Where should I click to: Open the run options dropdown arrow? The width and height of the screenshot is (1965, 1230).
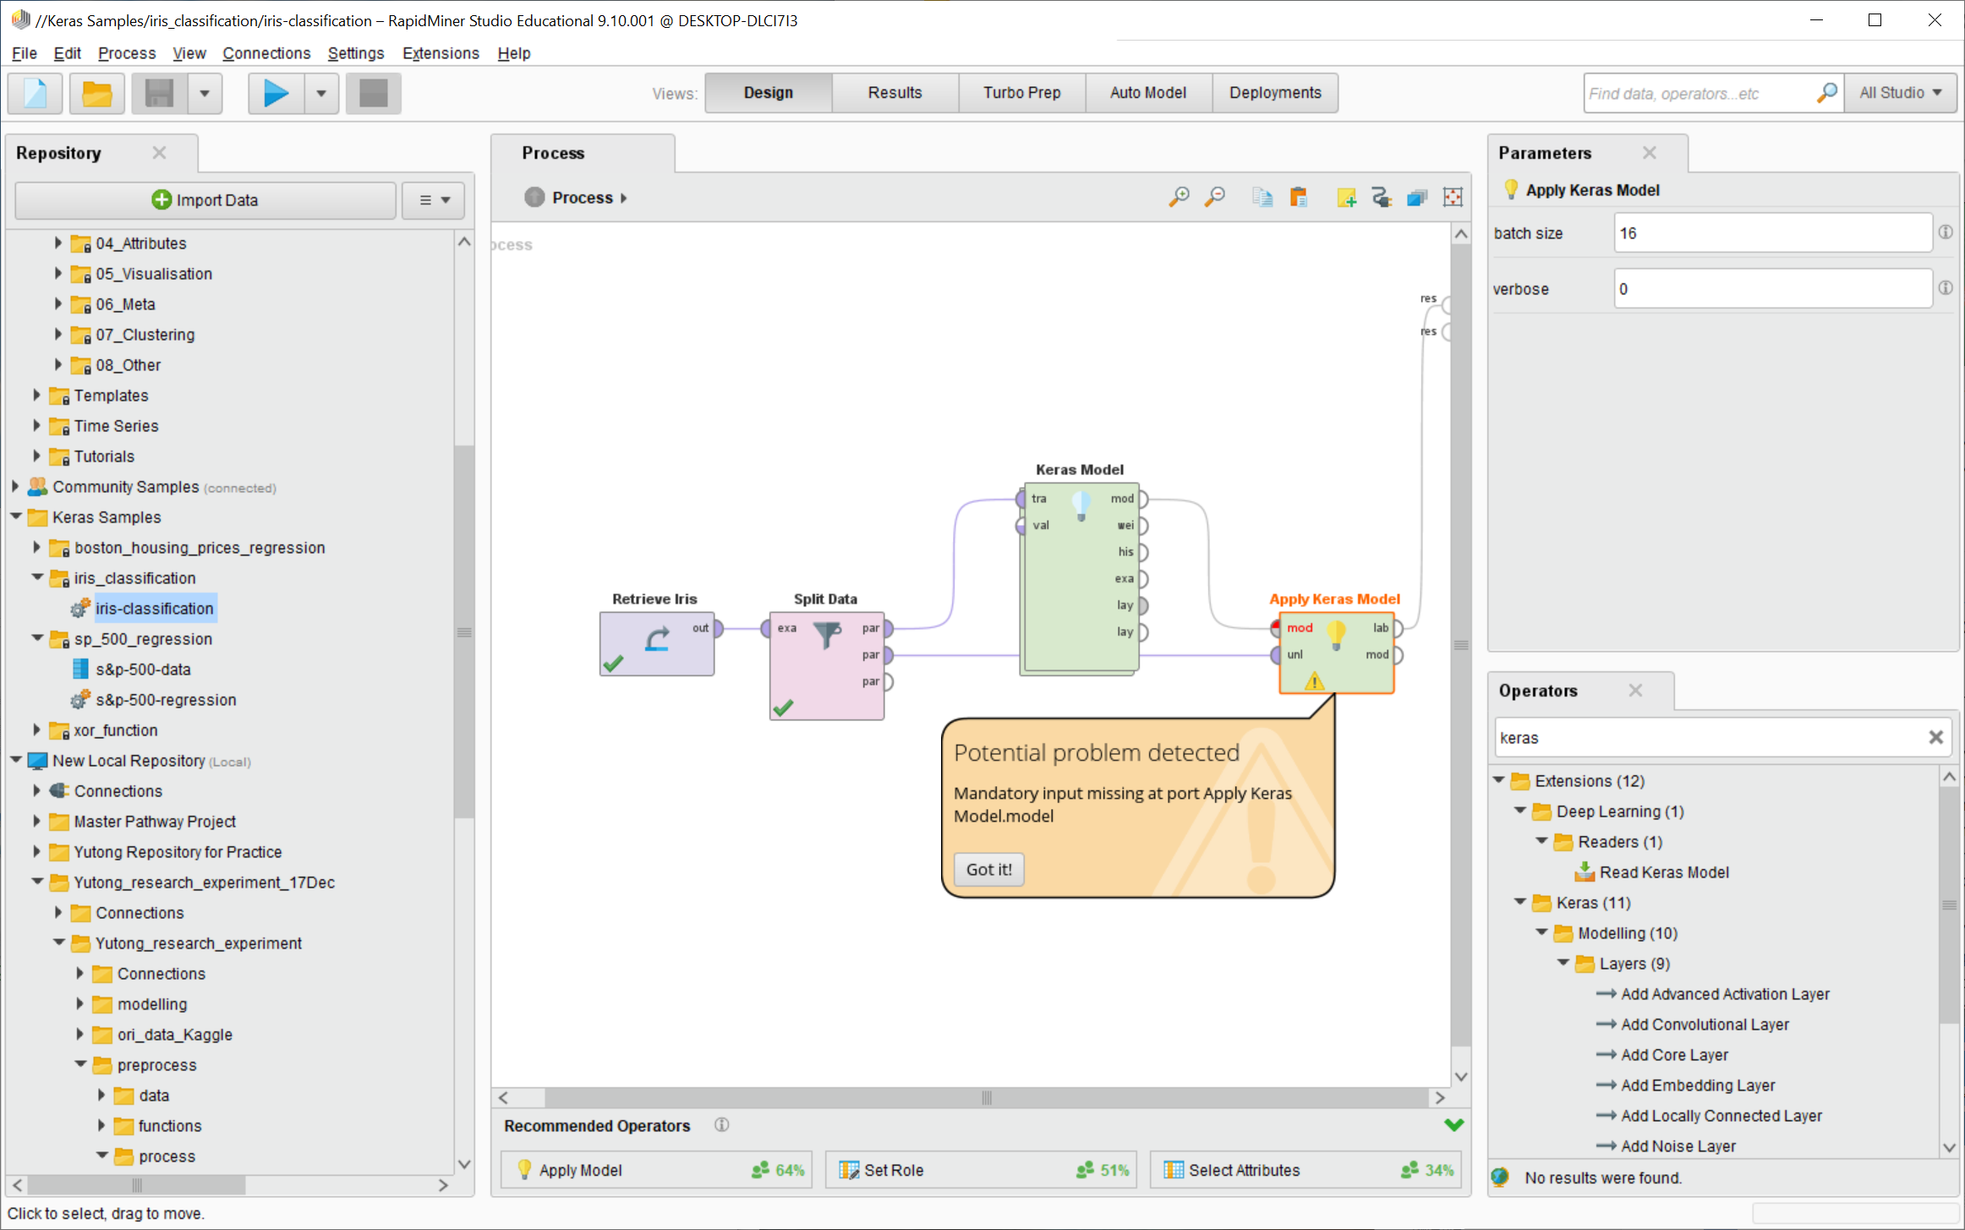click(321, 93)
